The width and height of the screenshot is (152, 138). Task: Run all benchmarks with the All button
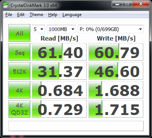pos(19,33)
